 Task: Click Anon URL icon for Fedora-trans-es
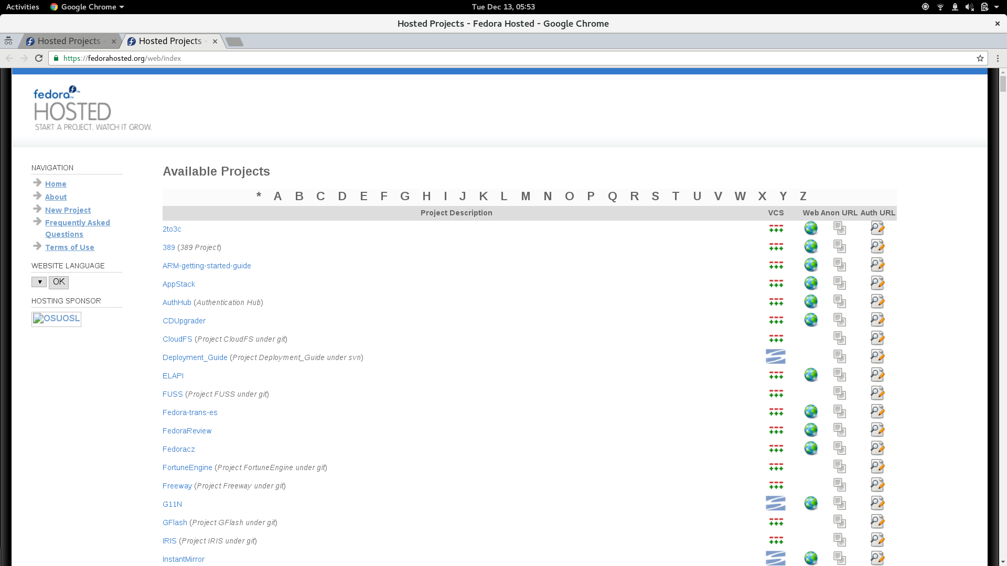[840, 411]
